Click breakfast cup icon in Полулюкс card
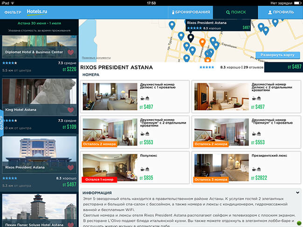 pos(143,169)
